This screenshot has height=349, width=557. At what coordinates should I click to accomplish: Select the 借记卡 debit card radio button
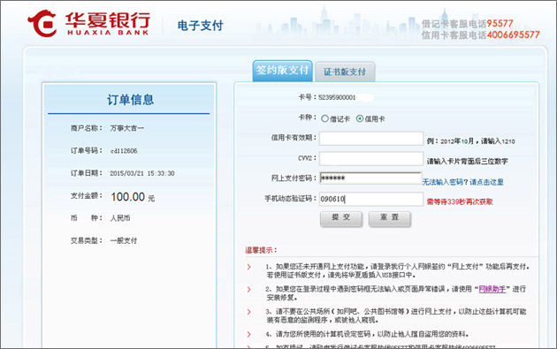pos(324,118)
